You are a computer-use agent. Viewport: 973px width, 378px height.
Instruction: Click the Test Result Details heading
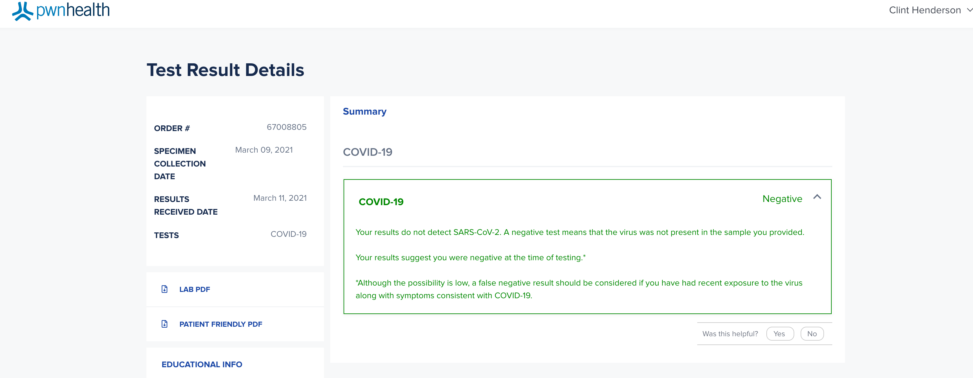(225, 70)
